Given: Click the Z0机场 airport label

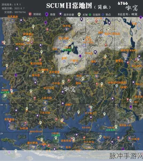Looking at the screenshot, I should (x=136, y=139).
